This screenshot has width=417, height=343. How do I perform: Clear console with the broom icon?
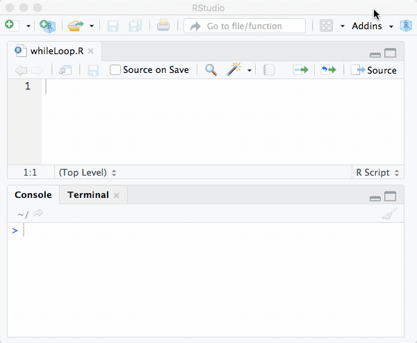coord(390,213)
